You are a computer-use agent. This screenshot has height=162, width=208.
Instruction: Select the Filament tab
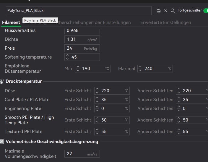click(x=11, y=22)
